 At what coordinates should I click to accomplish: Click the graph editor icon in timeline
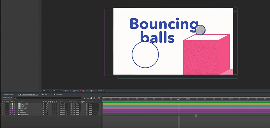click(99, 98)
